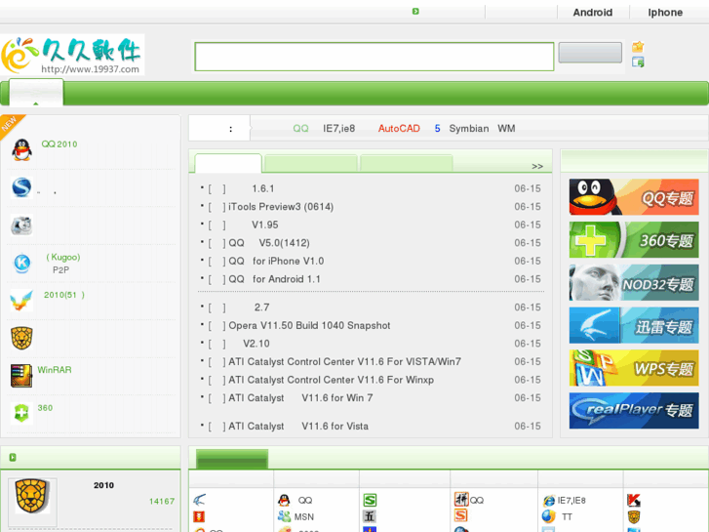Open iTools Preview3 (0614) entry
Screen dimensions: 709x532
click(281, 207)
